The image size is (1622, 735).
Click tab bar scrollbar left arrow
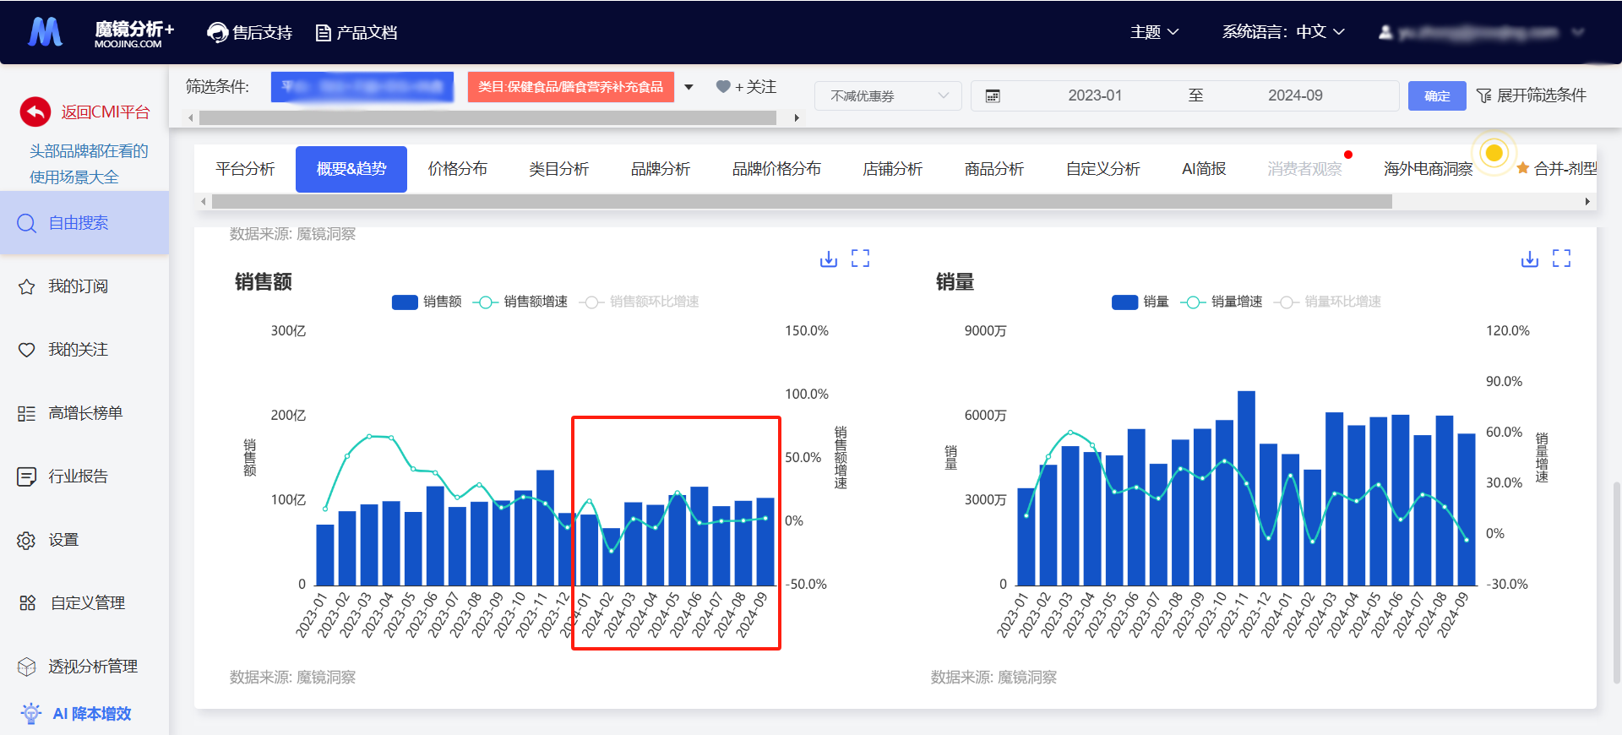pyautogui.click(x=203, y=202)
